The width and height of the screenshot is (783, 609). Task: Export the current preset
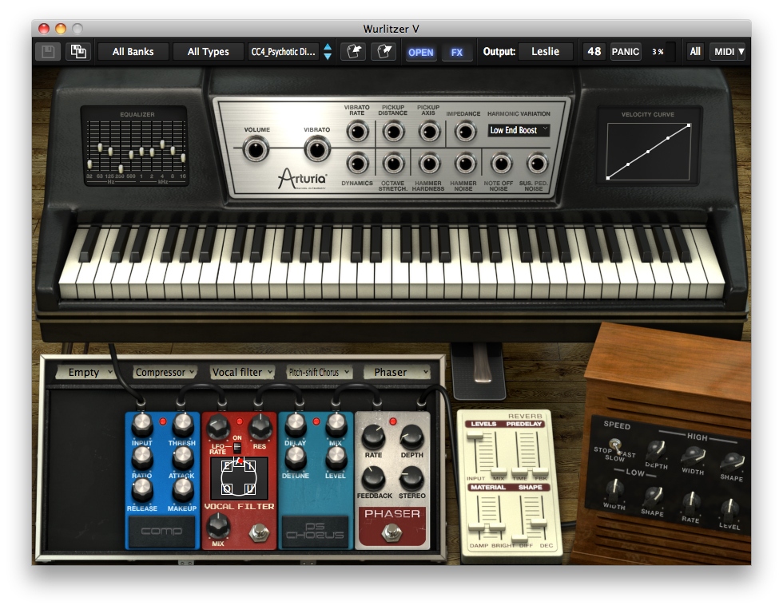click(384, 50)
